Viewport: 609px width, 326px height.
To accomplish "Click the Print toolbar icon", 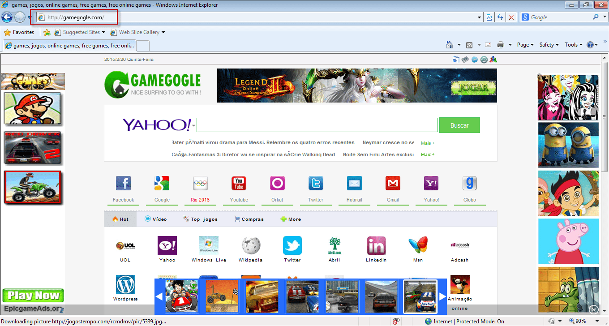I will pos(501,45).
